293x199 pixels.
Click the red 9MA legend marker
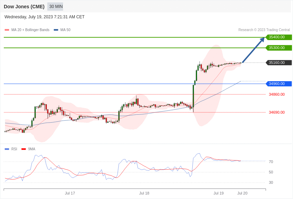pyautogui.click(x=23, y=149)
